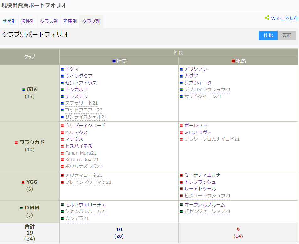Switch the view to 東西
The image size is (299, 244).
click(x=287, y=35)
